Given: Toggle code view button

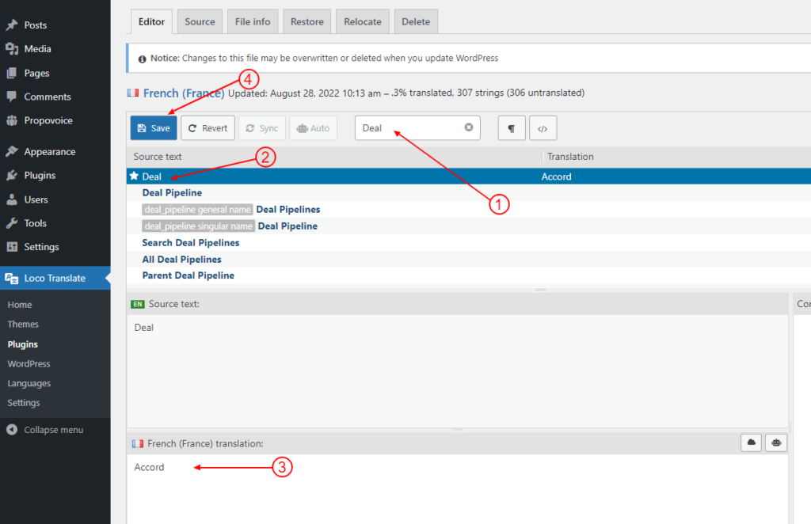Looking at the screenshot, I should [543, 128].
